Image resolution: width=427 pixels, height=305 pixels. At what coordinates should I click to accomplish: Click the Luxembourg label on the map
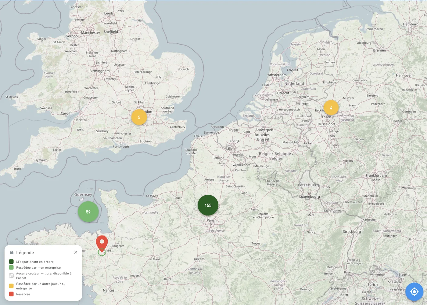coord(310,197)
